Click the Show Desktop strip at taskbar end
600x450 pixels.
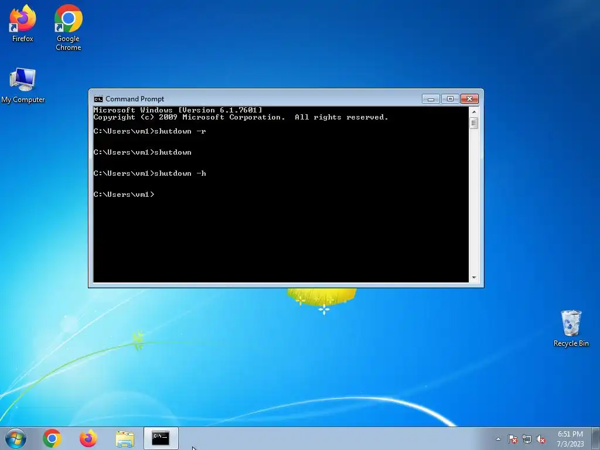pyautogui.click(x=596, y=438)
